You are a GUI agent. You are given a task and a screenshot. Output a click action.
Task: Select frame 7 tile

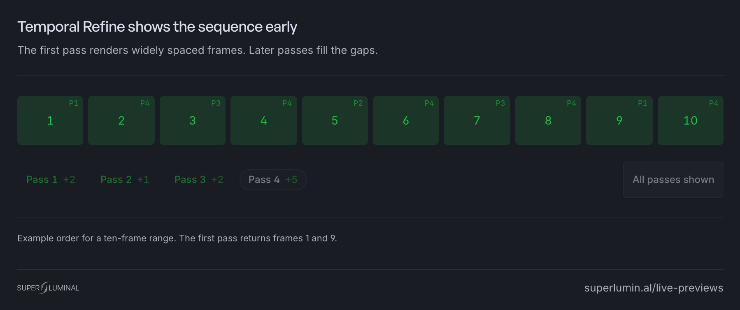[x=477, y=120]
